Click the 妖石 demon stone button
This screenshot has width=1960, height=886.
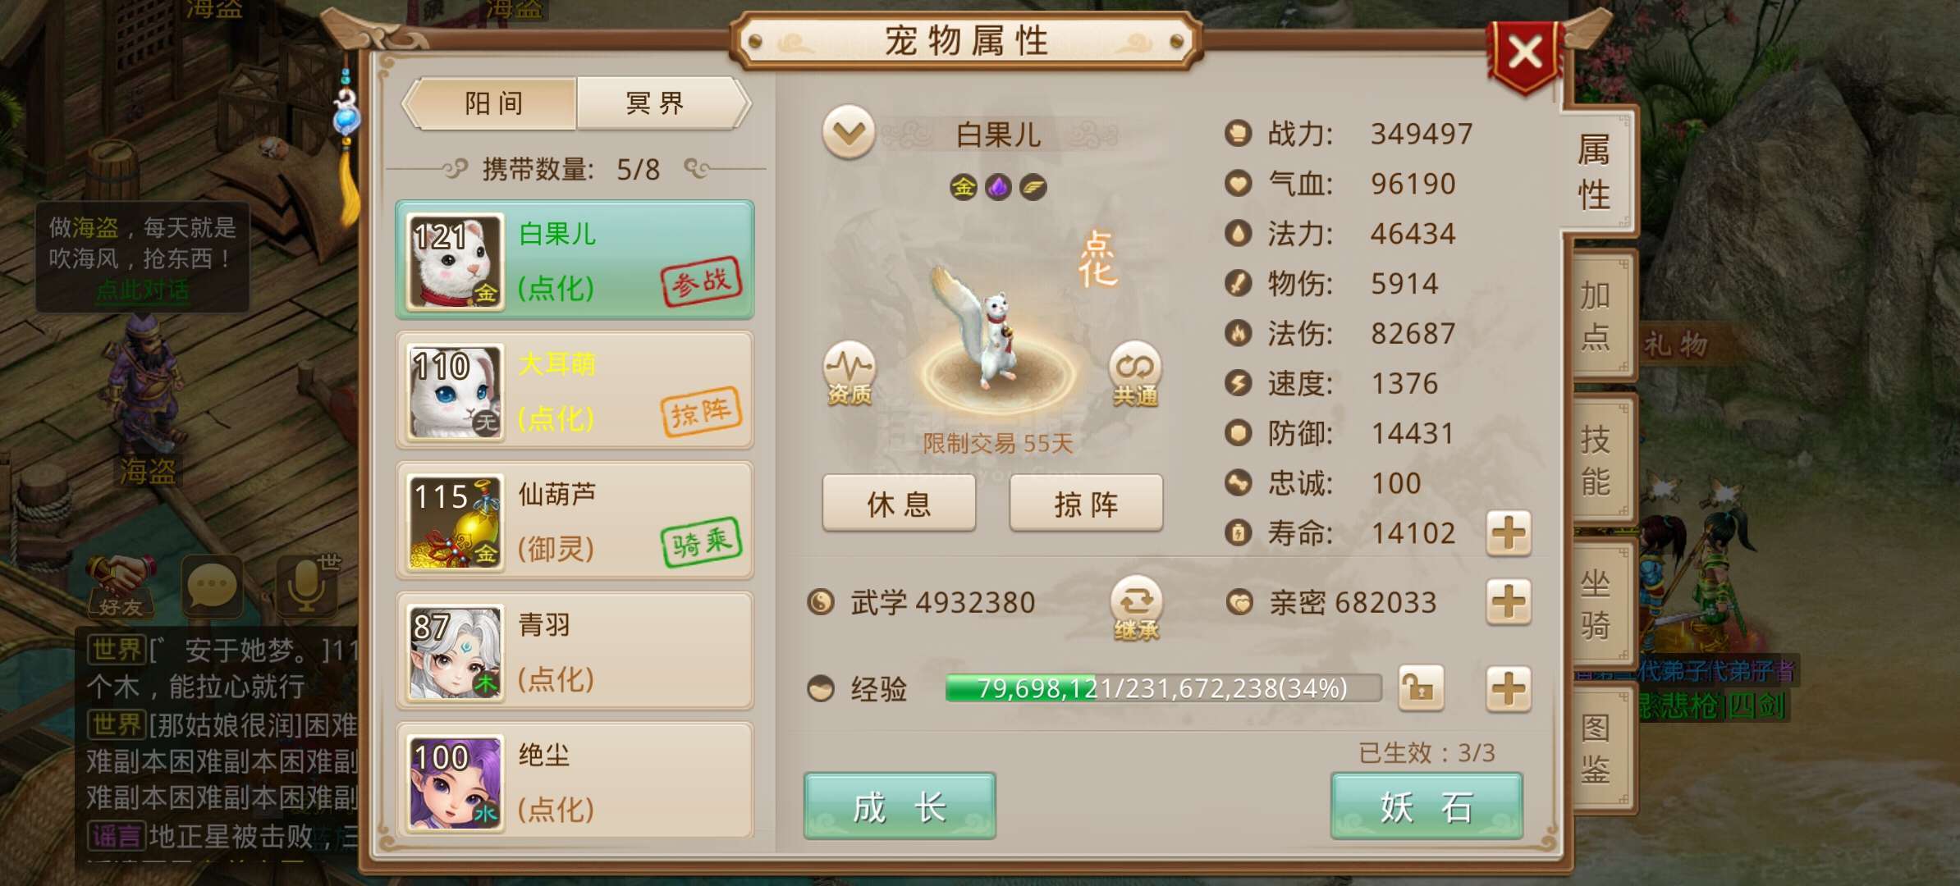(1426, 806)
